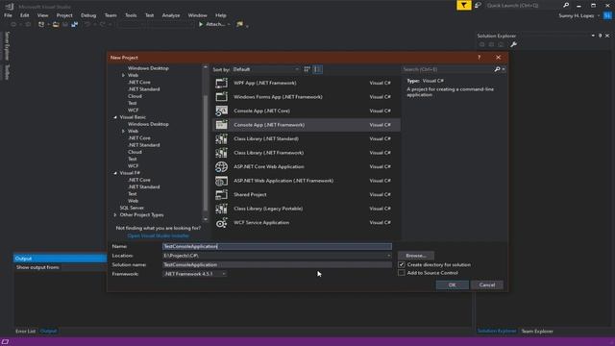Screen dimensions: 615x346
Task: Open the Sort by Default dropdown
Action: click(265, 69)
